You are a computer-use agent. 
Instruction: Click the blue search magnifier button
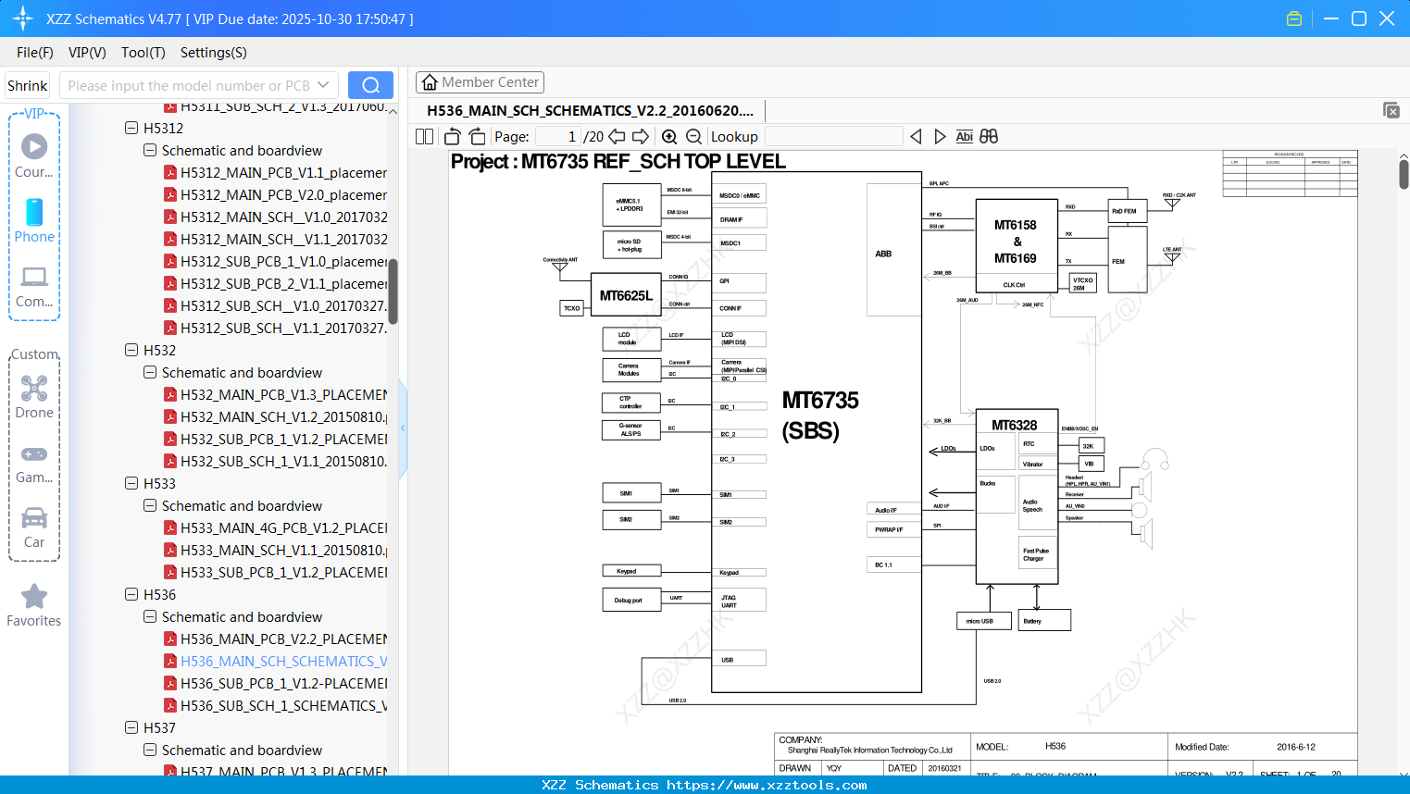(370, 84)
